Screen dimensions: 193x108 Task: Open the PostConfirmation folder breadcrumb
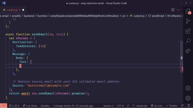(x=85, y=16)
